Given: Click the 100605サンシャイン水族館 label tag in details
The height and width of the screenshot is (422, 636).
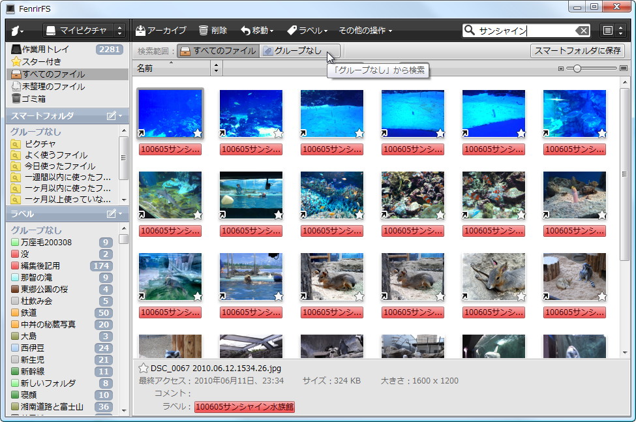Looking at the screenshot, I should [x=245, y=406].
